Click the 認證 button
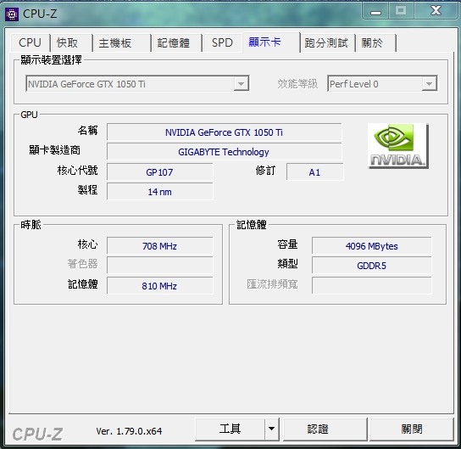Screen dimensions: 461x449 click(x=325, y=429)
